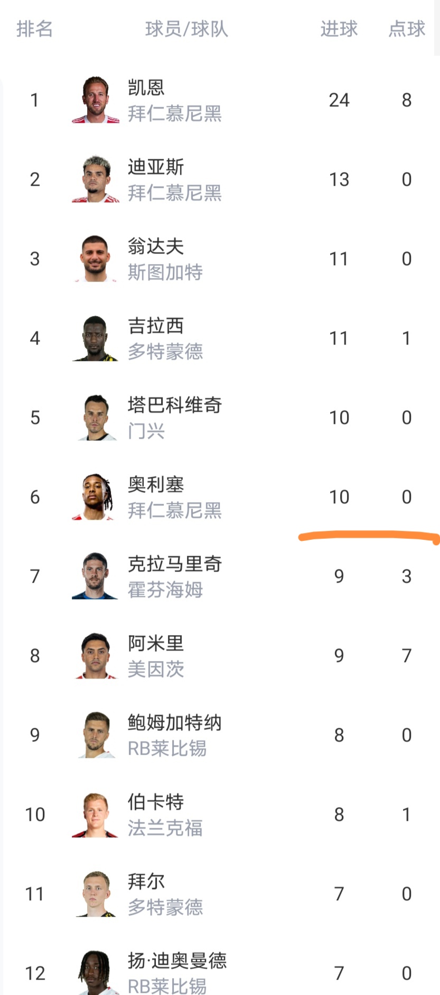Open player name 凯恩

[x=146, y=87]
